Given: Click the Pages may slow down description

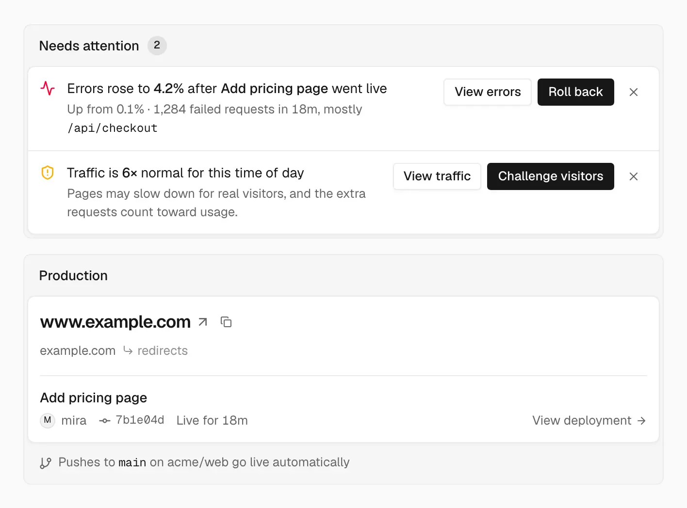Looking at the screenshot, I should tap(216, 203).
